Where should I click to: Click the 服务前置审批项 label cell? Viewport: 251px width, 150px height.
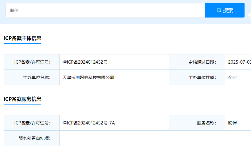pyautogui.click(x=32, y=138)
